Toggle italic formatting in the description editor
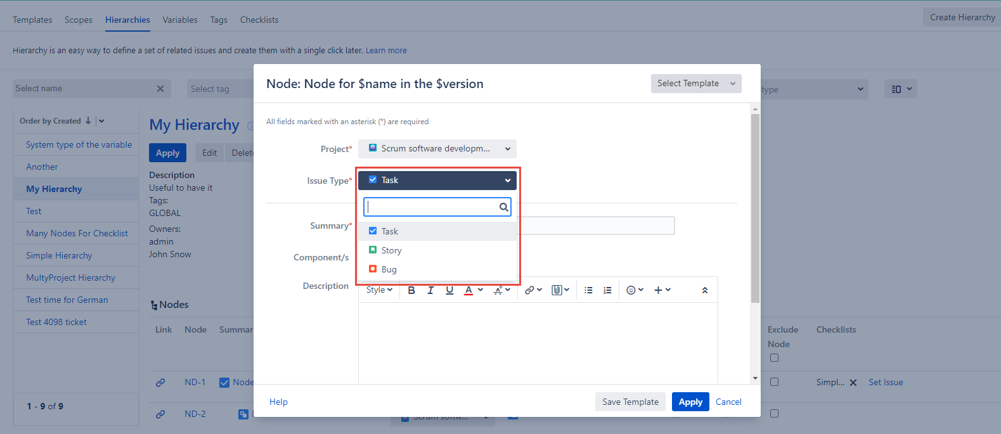 pyautogui.click(x=430, y=290)
